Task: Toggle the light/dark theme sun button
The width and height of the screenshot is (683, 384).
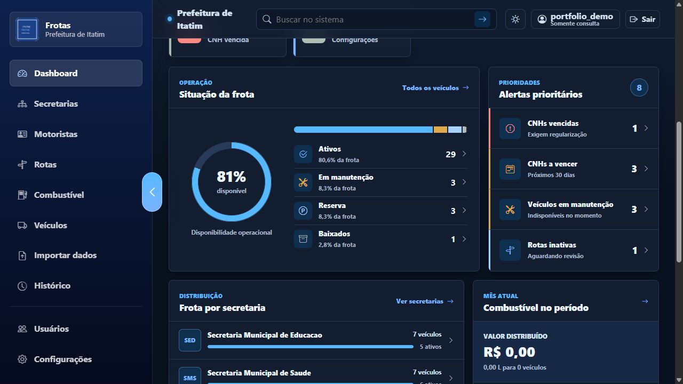Action: point(515,19)
